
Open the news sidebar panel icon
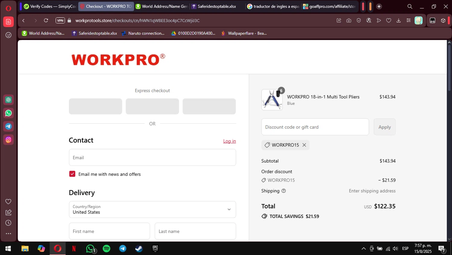[8, 22]
